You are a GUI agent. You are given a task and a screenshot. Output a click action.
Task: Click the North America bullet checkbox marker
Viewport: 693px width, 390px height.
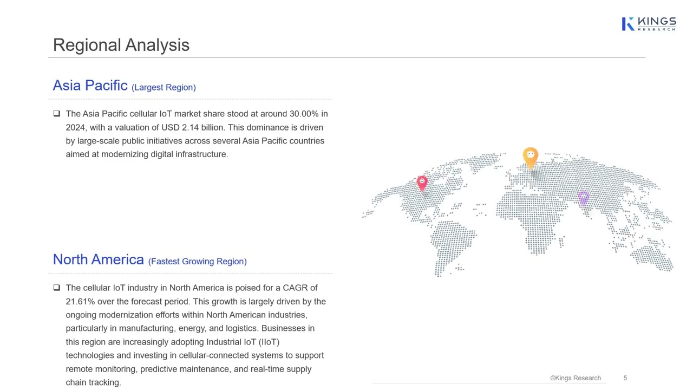coord(57,288)
